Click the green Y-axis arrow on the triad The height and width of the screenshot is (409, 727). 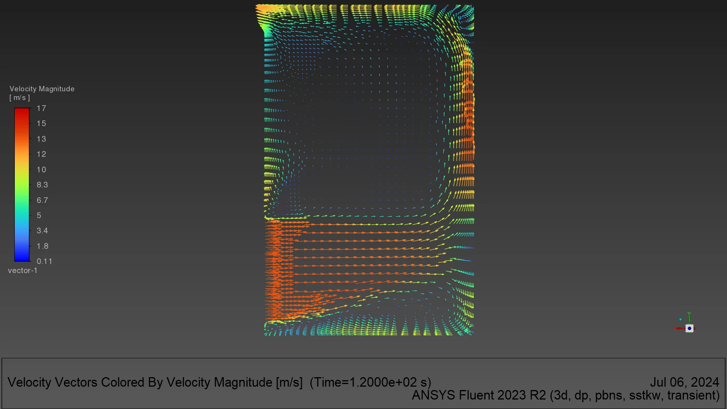click(x=690, y=317)
